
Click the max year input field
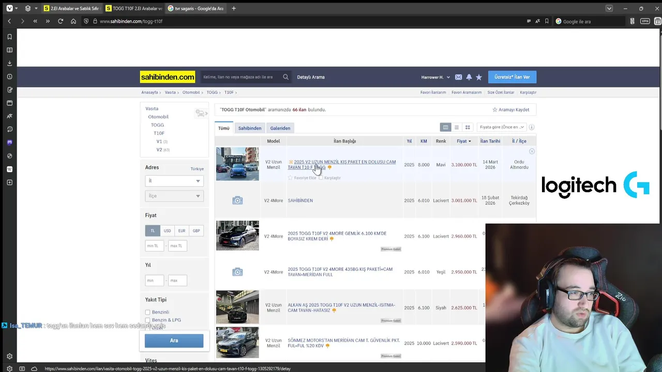(x=177, y=281)
